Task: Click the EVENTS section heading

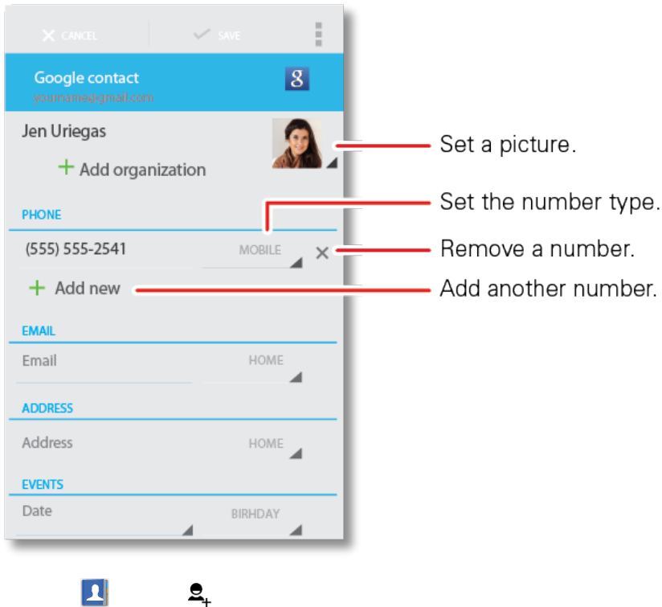Action: pyautogui.click(x=43, y=485)
